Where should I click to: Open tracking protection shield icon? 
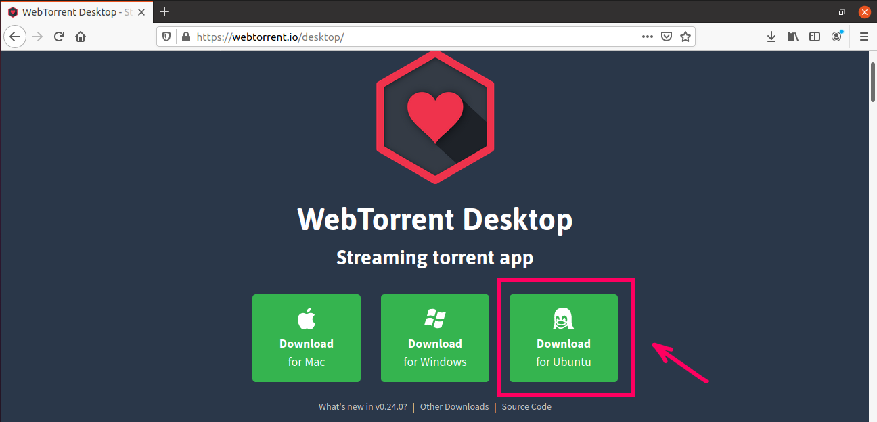168,37
